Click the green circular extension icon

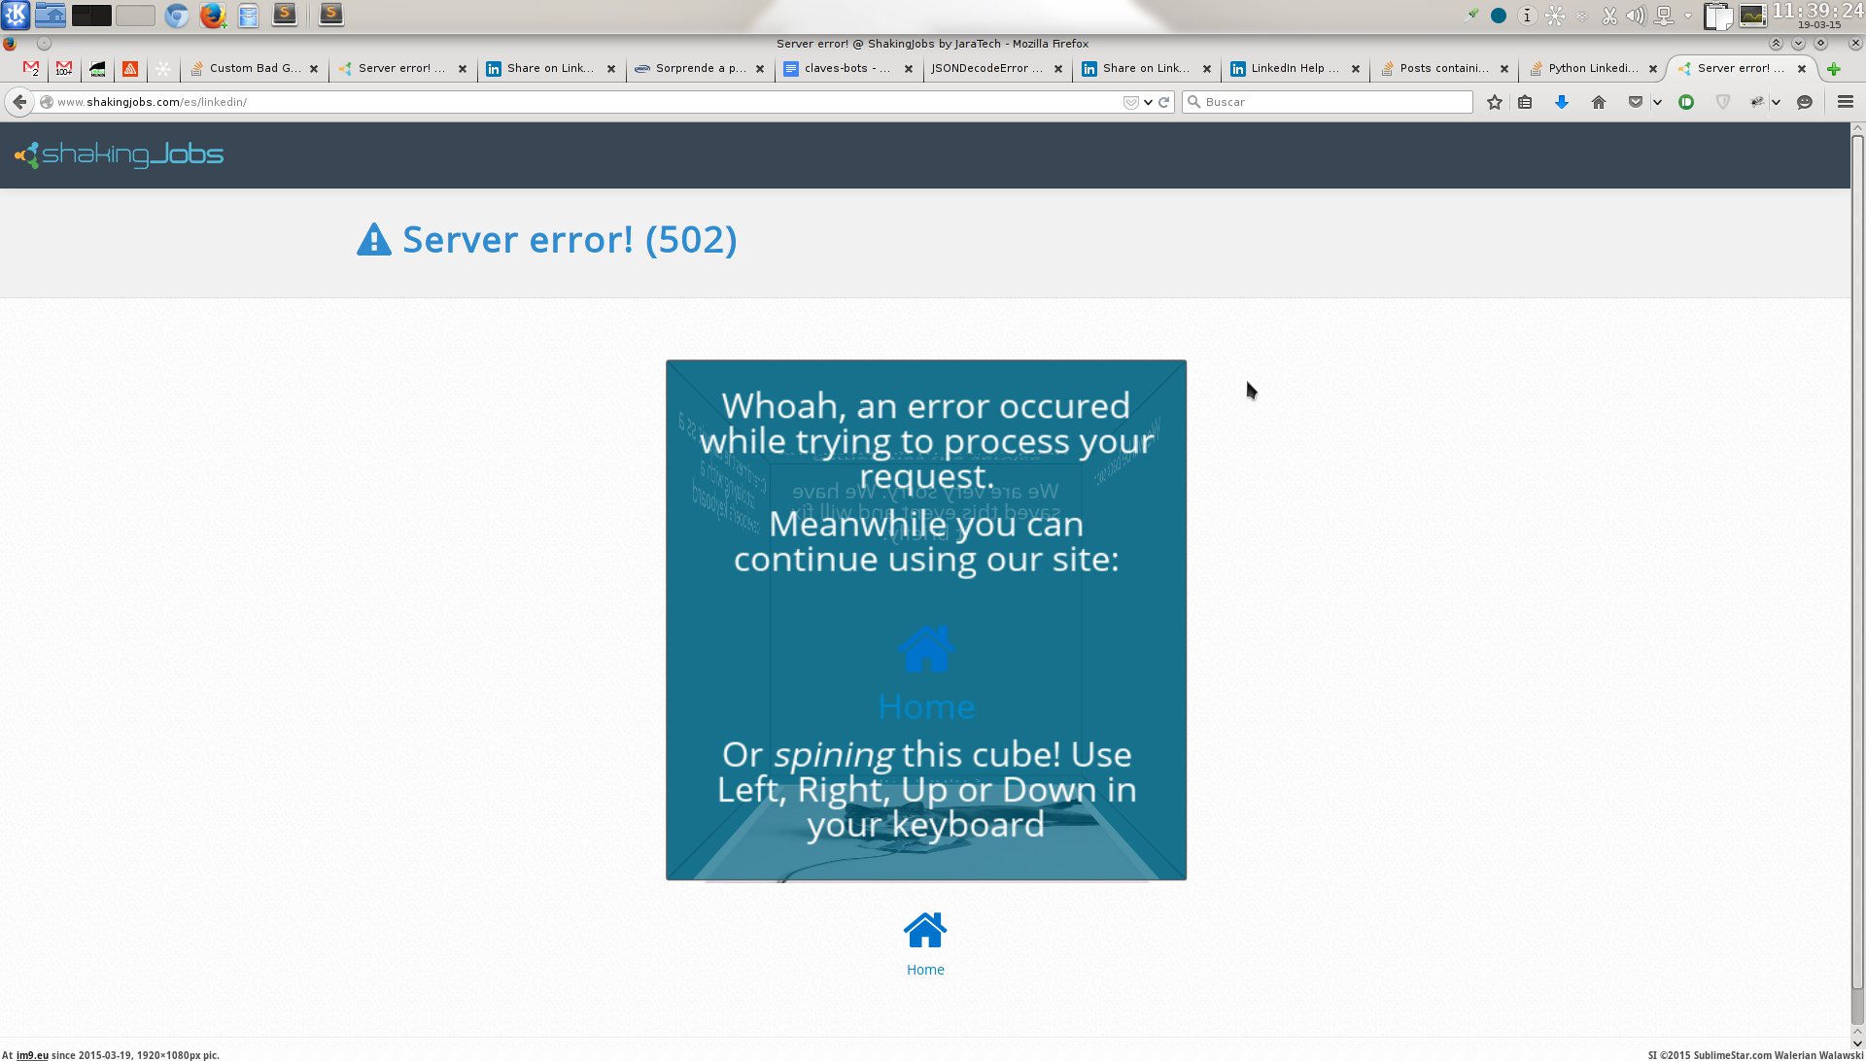[x=1686, y=102]
